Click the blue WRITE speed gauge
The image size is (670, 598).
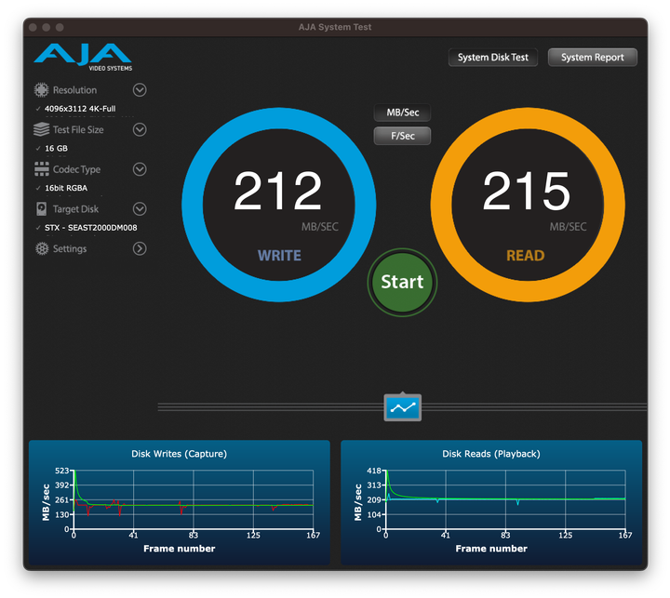click(x=278, y=204)
